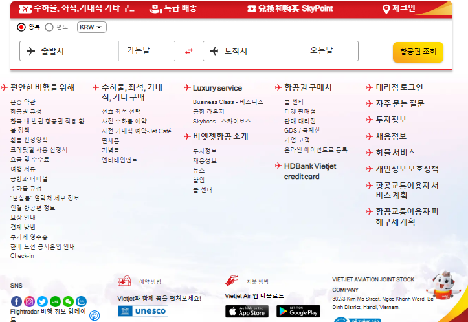Click the SkyPoint ticket icon
The height and width of the screenshot is (322, 468).
pos(252,9)
